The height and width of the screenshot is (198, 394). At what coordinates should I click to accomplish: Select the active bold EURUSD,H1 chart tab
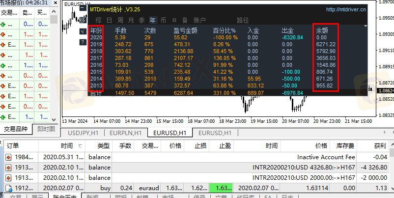[170, 133]
